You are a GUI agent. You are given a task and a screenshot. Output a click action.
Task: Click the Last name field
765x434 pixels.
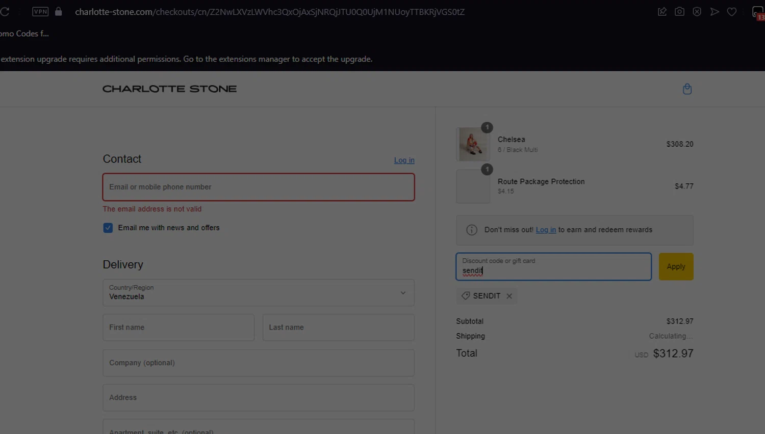point(338,327)
